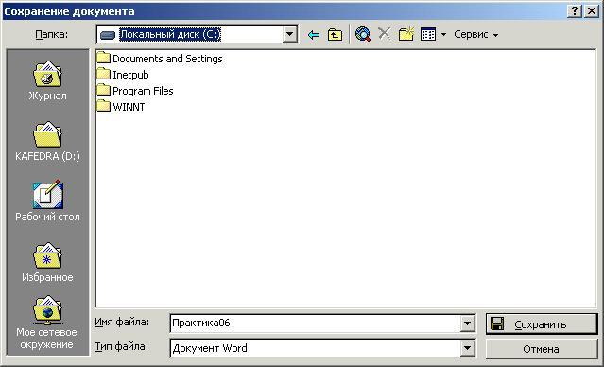This screenshot has width=604, height=367.
Task: Create a new folder with the toolbar icon
Action: [x=406, y=34]
